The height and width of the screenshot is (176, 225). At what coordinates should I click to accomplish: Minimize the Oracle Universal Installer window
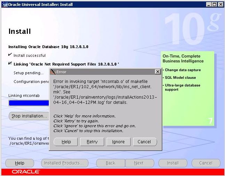[x=209, y=5]
